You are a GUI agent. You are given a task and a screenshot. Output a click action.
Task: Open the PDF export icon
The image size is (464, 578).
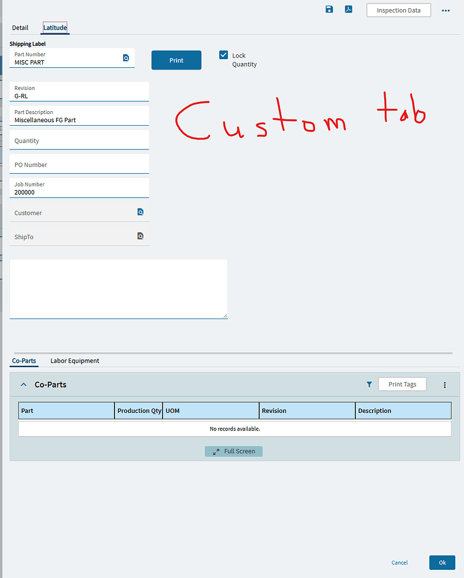pos(348,9)
